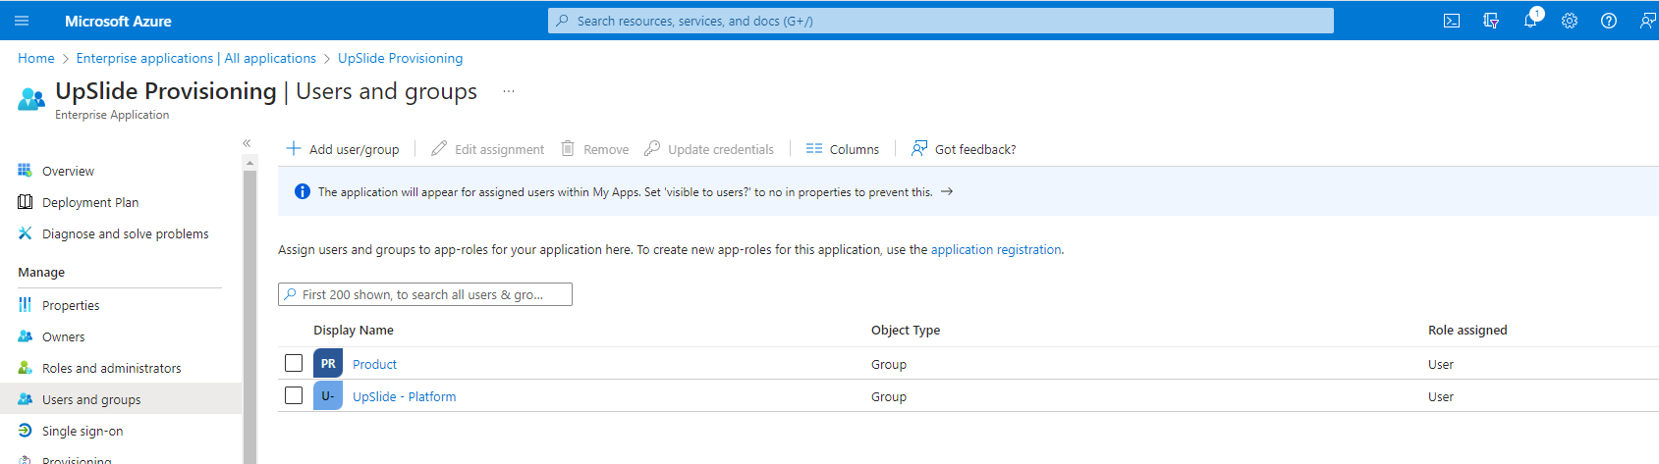Viewport: 1659px width, 464px height.
Task: Focus the users and groups search field
Action: [425, 294]
